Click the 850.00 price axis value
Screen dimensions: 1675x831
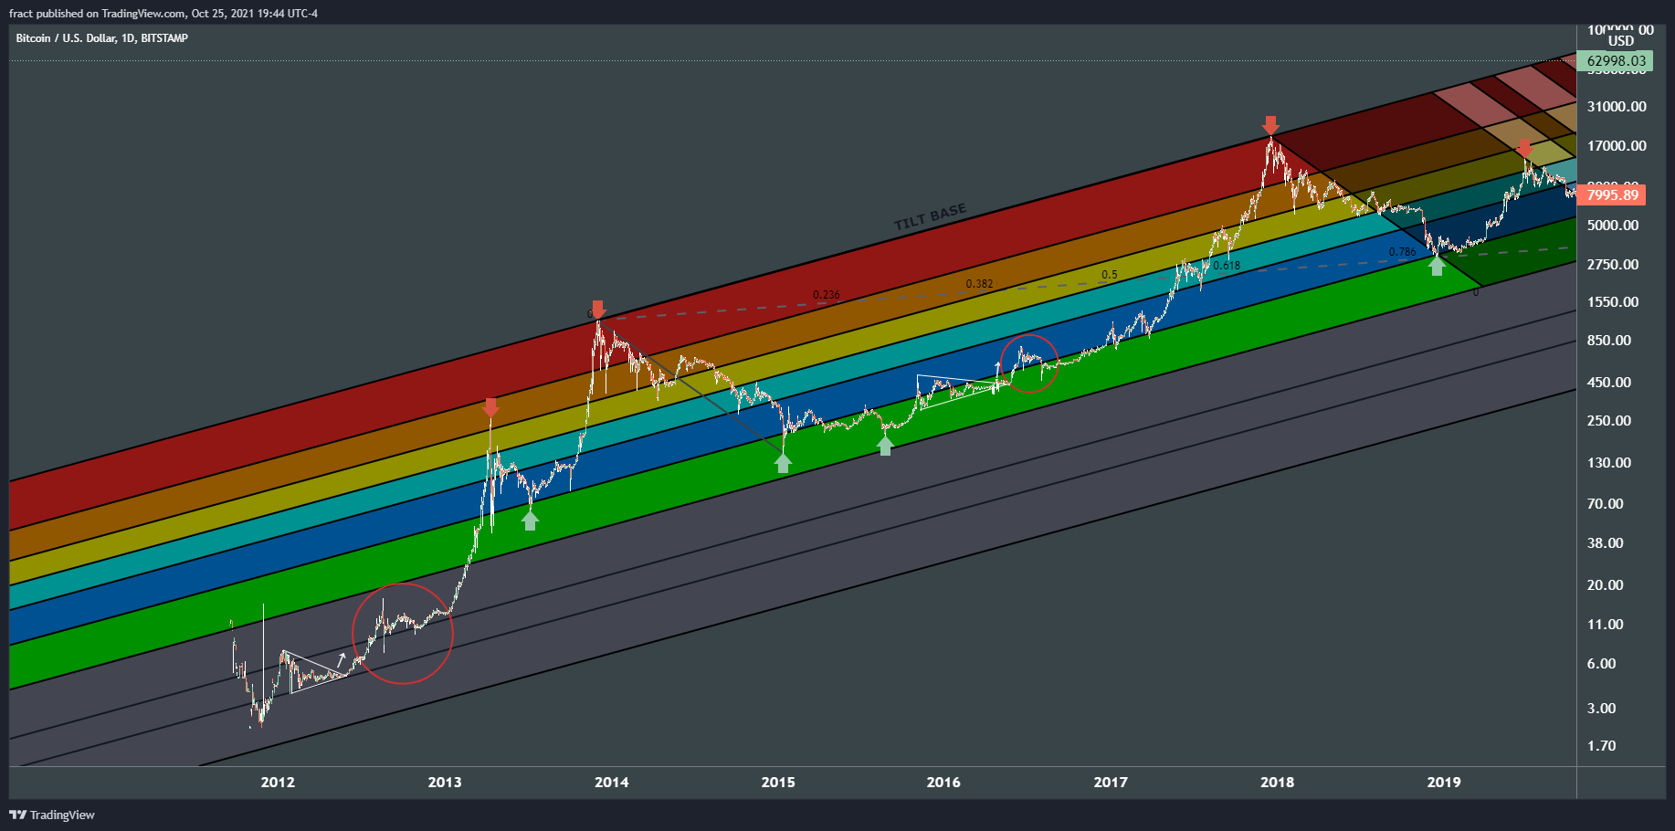click(x=1609, y=341)
